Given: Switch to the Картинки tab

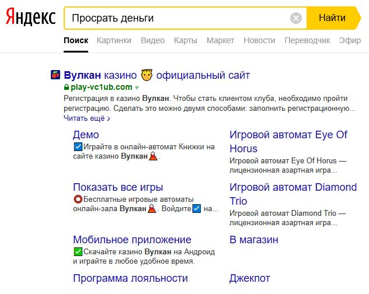Looking at the screenshot, I should (x=114, y=40).
